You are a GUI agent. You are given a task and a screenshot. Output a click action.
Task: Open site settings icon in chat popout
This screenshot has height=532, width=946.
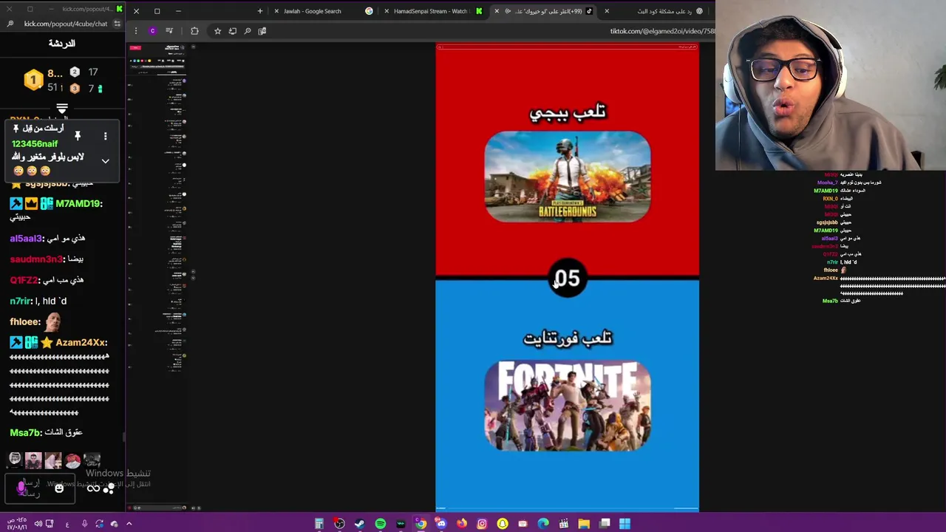click(117, 24)
